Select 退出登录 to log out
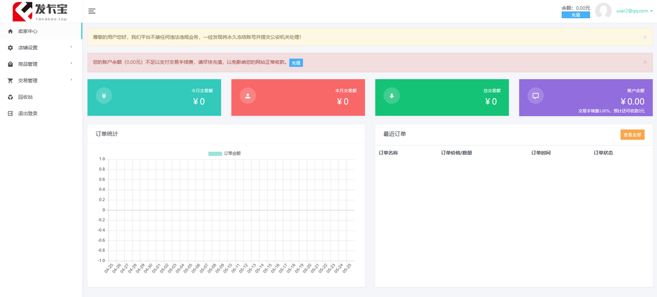657x297 pixels. (x=41, y=113)
